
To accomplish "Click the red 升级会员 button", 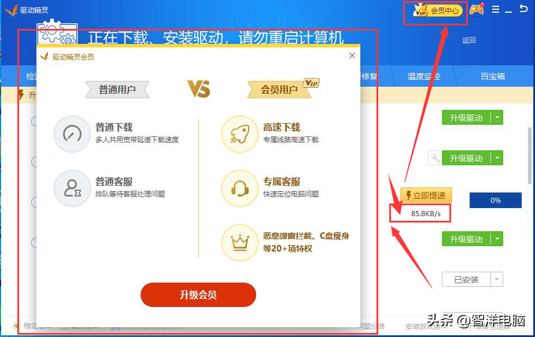I will tap(198, 295).
